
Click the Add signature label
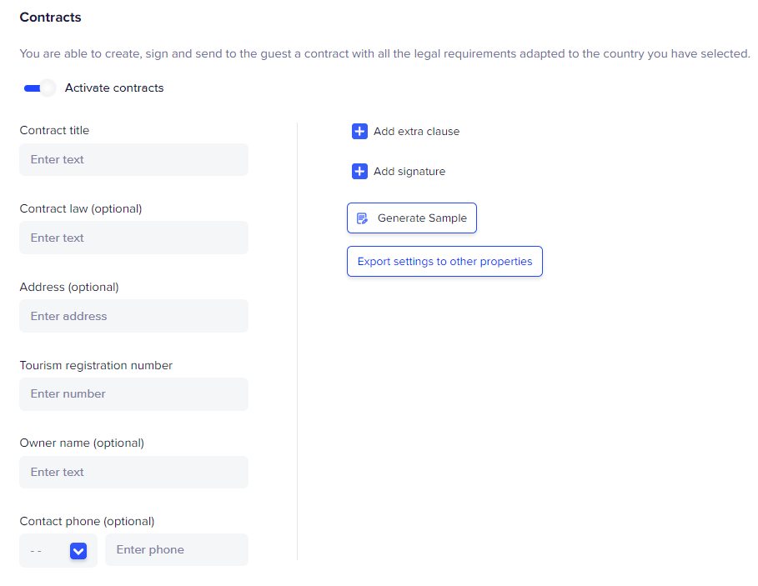tap(409, 172)
